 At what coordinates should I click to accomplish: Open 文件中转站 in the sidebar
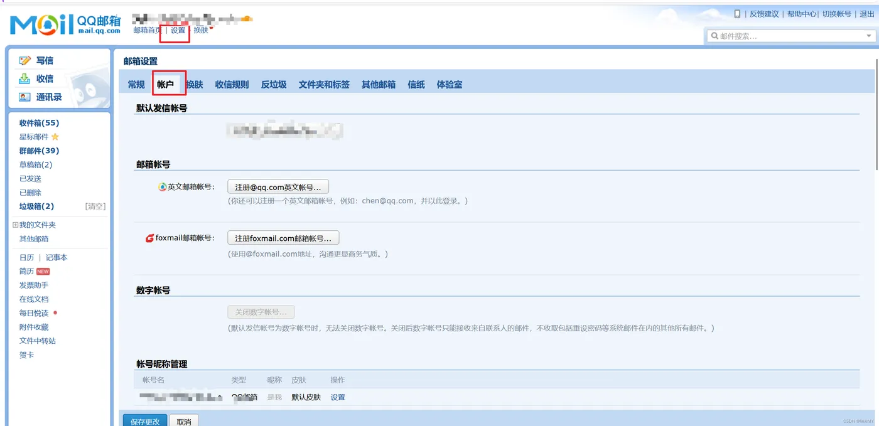point(38,341)
